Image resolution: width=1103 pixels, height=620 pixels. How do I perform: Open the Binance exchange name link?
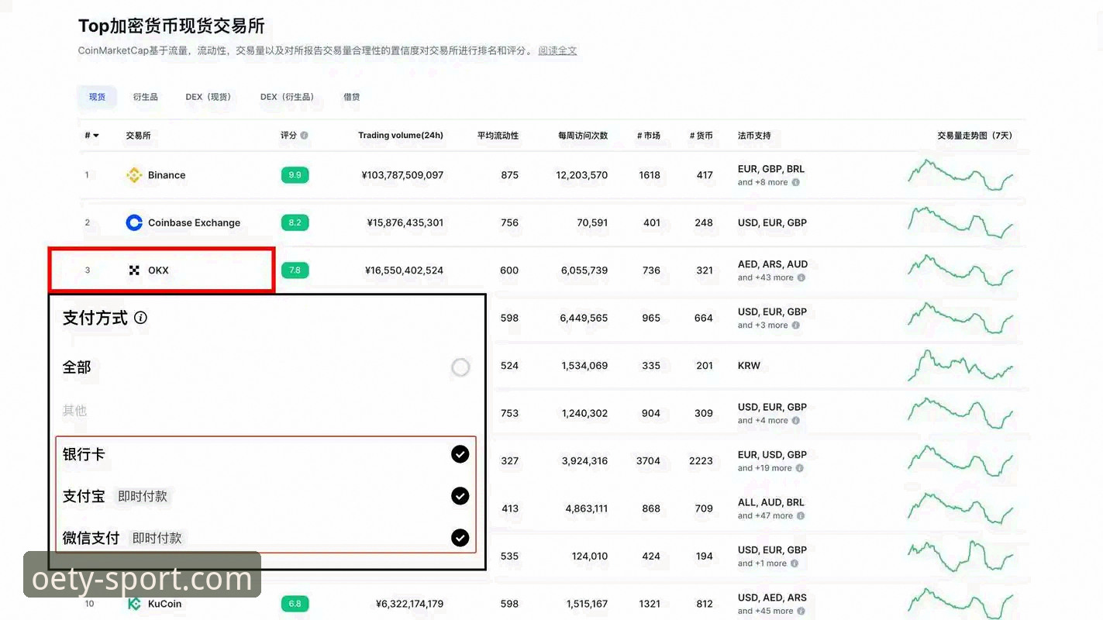pyautogui.click(x=167, y=175)
